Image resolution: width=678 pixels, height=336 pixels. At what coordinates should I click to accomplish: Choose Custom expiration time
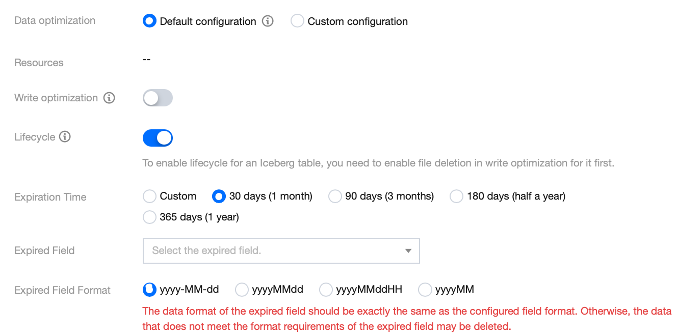click(x=149, y=197)
